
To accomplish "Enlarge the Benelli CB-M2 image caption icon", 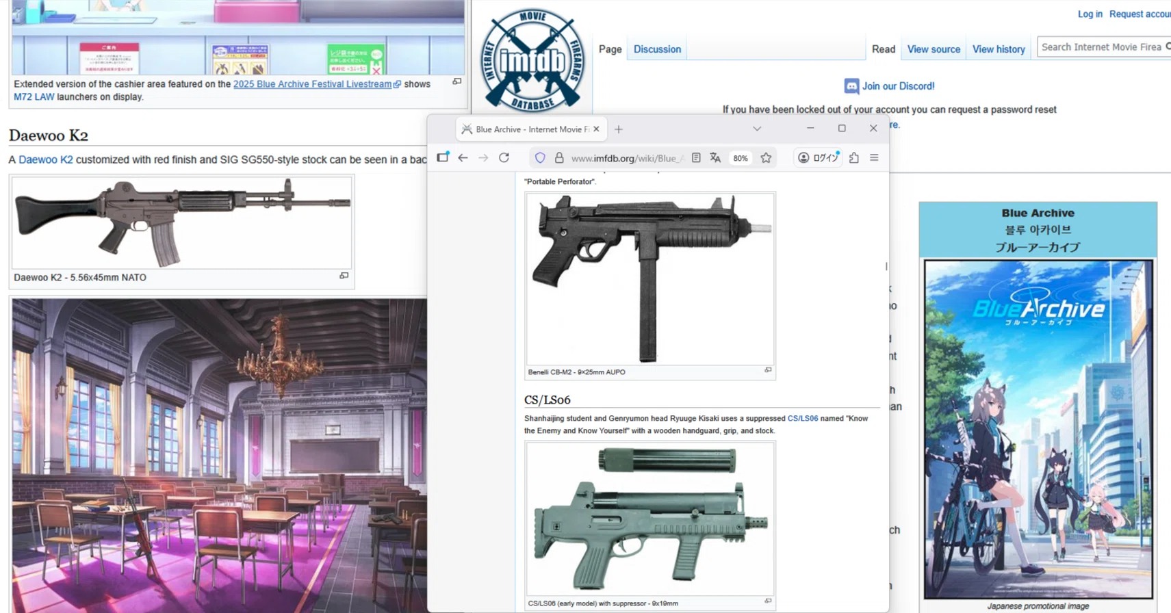I will 768,370.
